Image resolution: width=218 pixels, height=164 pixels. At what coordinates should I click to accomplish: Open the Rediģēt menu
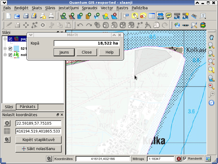click(21, 8)
